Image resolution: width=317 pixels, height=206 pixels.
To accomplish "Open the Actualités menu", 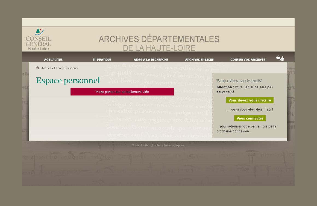I will [x=53, y=60].
